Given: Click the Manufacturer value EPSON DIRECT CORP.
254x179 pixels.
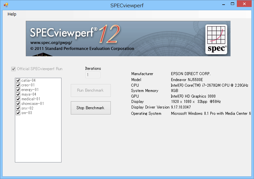Looking at the screenshot, I should [191, 74].
